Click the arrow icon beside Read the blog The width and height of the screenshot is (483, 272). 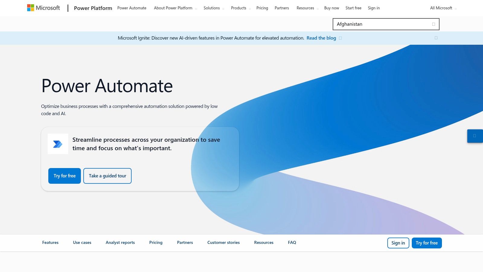coord(340,38)
